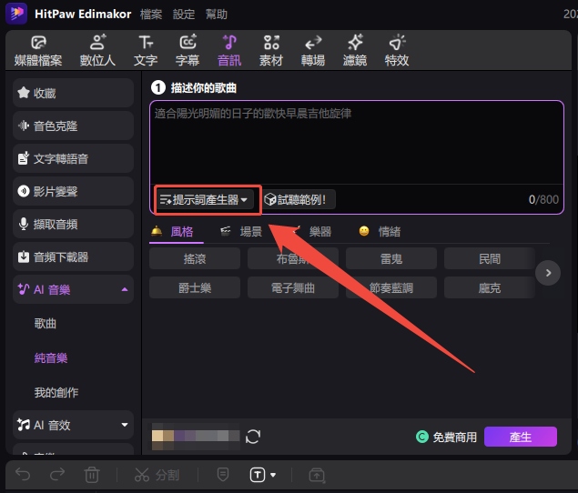Click the blurred account credits area
Image resolution: width=578 pixels, height=493 pixels.
click(196, 437)
